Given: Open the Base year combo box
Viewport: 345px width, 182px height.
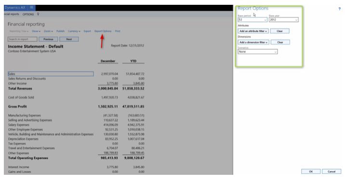Looking at the screenshot, I should pos(284,20).
